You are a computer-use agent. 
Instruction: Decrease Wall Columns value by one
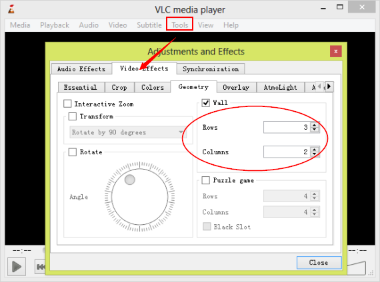(x=314, y=154)
